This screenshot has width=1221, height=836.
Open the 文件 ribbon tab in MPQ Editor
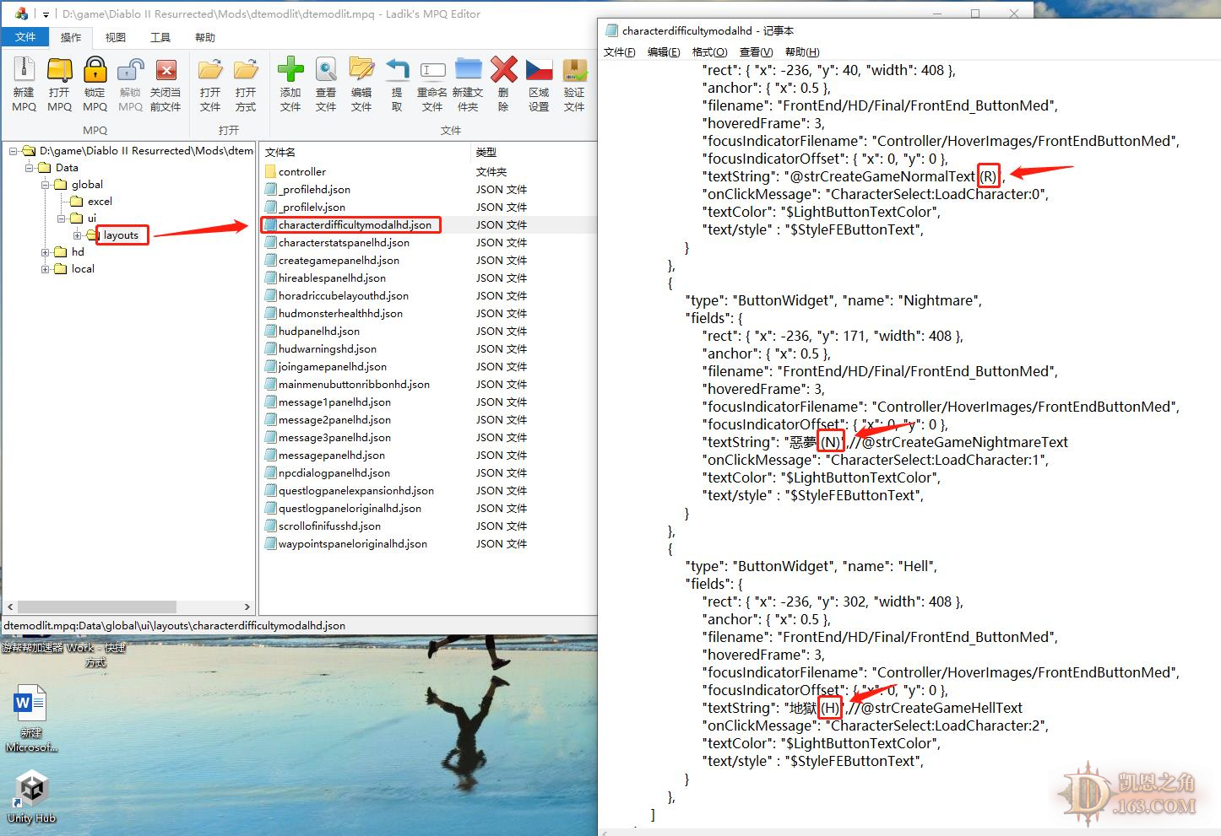25,37
